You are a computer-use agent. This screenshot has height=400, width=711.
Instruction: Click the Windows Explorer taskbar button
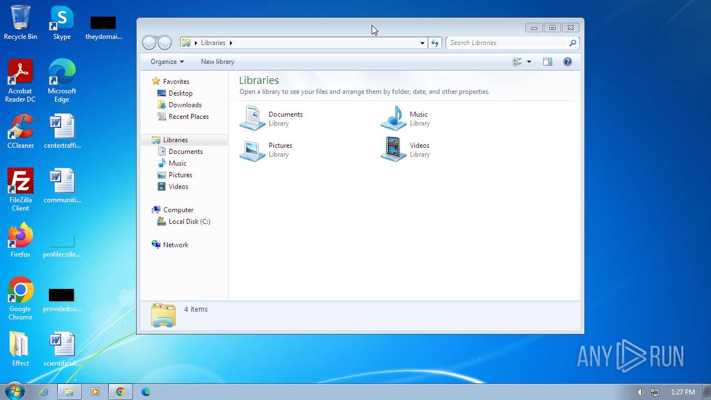coord(69,392)
